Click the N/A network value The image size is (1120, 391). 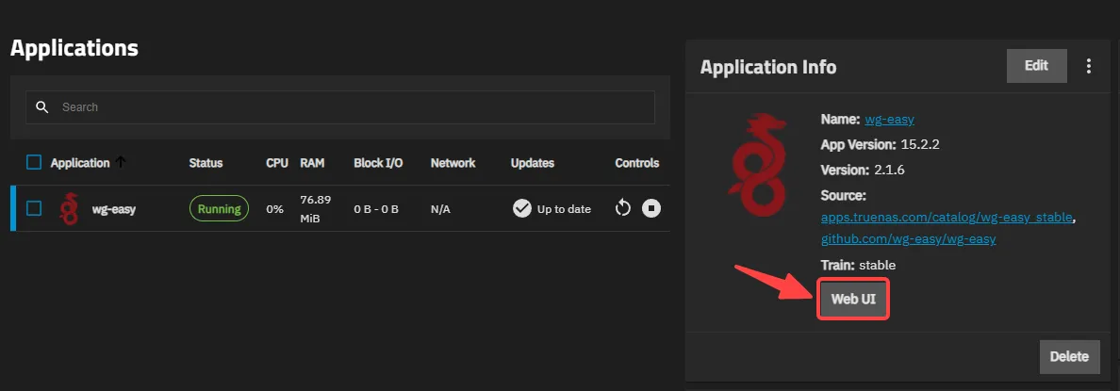pos(440,209)
